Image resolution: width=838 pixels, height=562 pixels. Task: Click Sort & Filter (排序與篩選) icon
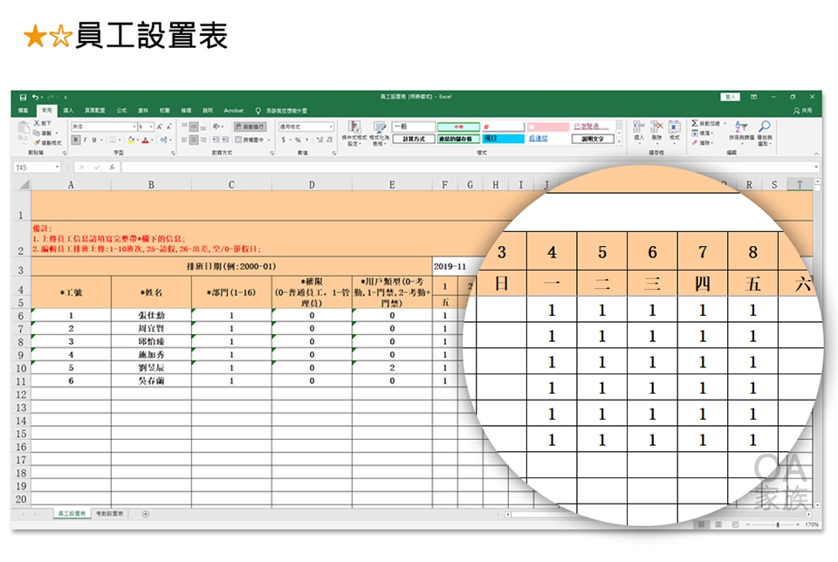point(742,127)
